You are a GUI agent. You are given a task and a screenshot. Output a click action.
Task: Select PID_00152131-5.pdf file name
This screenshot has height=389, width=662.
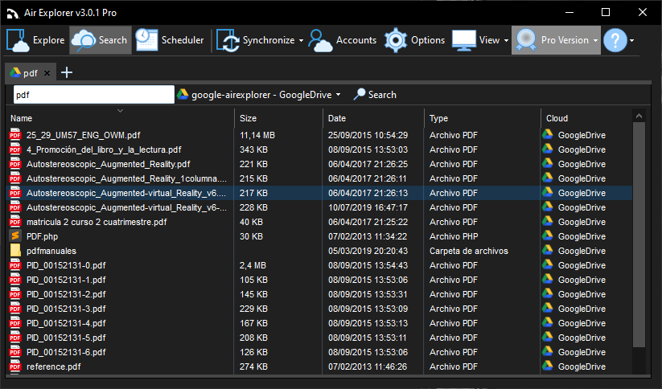pos(66,338)
